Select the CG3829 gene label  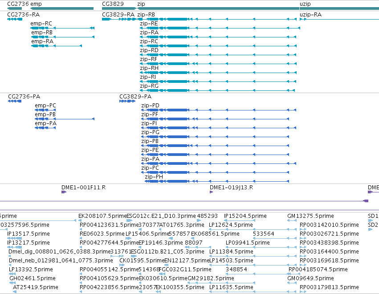[113, 4]
